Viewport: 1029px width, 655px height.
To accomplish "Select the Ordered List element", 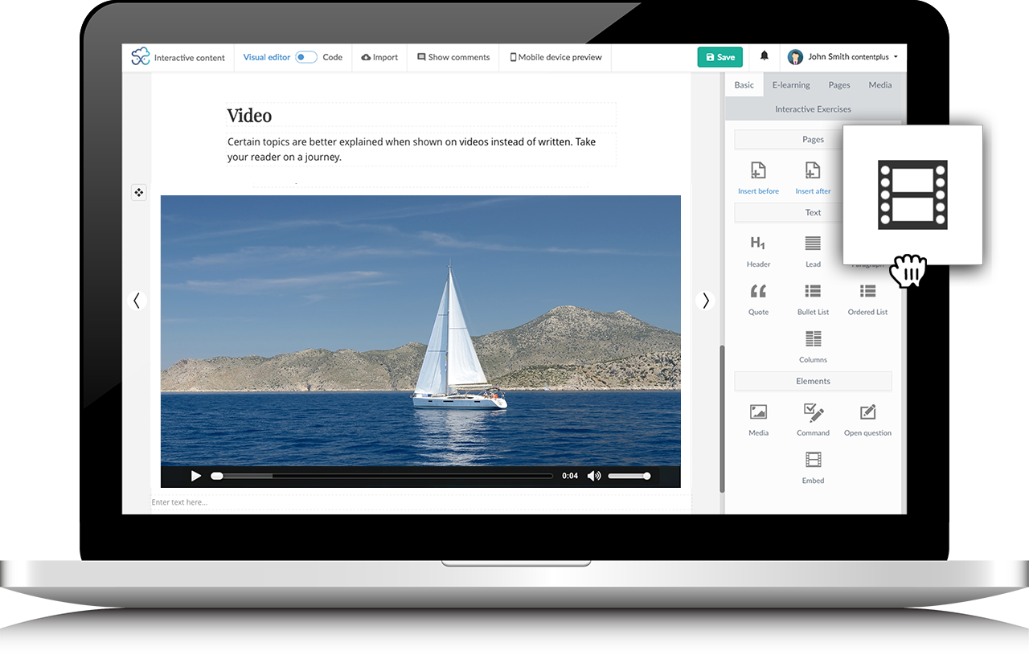I will [x=867, y=298].
